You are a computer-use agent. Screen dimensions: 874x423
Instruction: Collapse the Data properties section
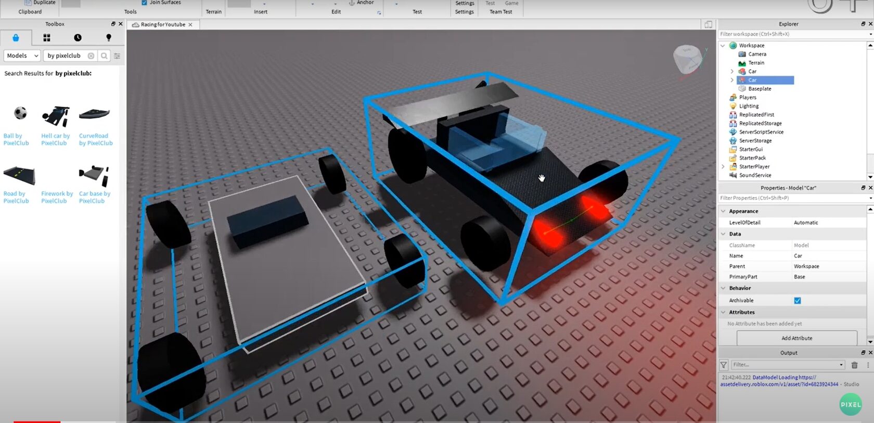(x=723, y=234)
